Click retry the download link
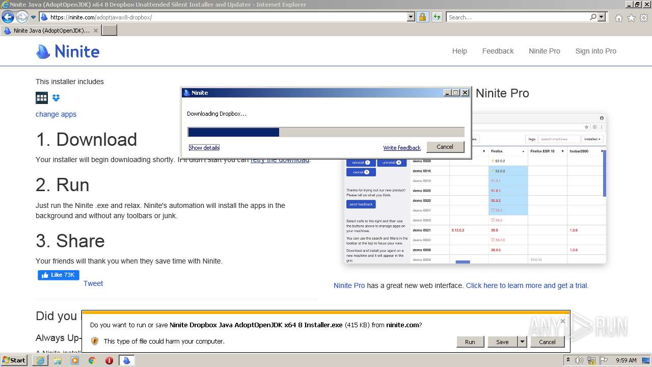Image resolution: width=652 pixels, height=367 pixels. click(x=280, y=160)
